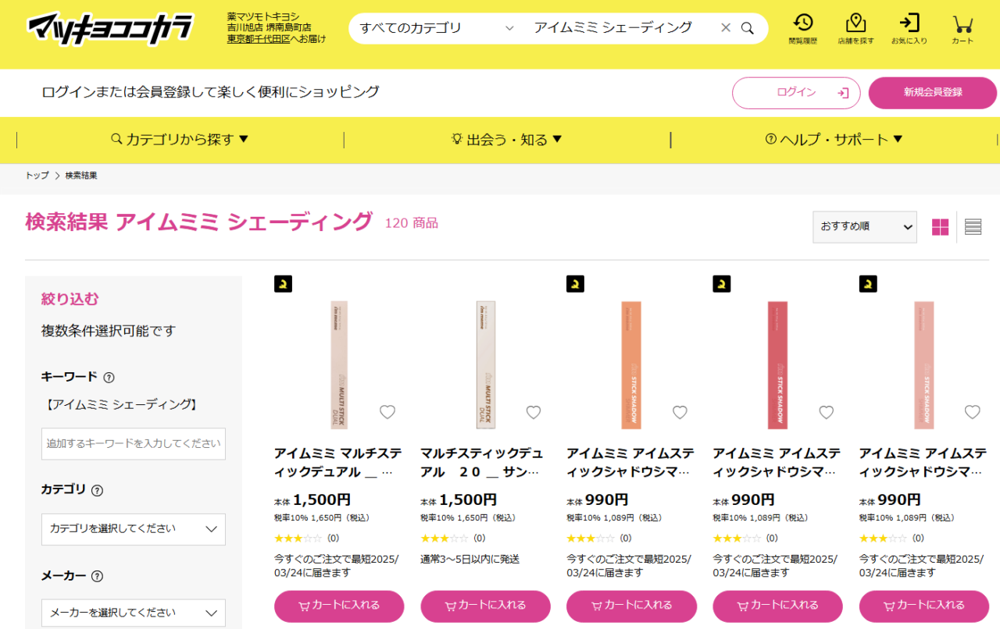Favorite the first マルチスティックデュアル product heart
The width and height of the screenshot is (1000, 629).
click(x=387, y=412)
